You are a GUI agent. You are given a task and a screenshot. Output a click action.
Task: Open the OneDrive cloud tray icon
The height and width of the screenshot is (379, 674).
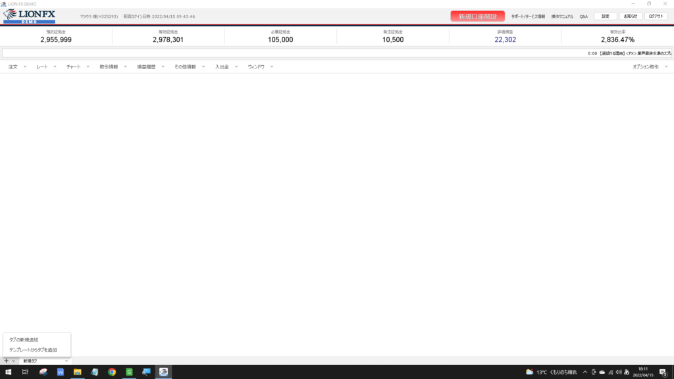point(602,372)
